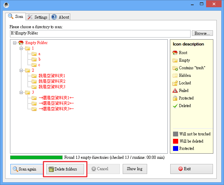Click the folder icon next to folder 1
Screen dimensions: 224x185
pyautogui.click(x=28, y=48)
